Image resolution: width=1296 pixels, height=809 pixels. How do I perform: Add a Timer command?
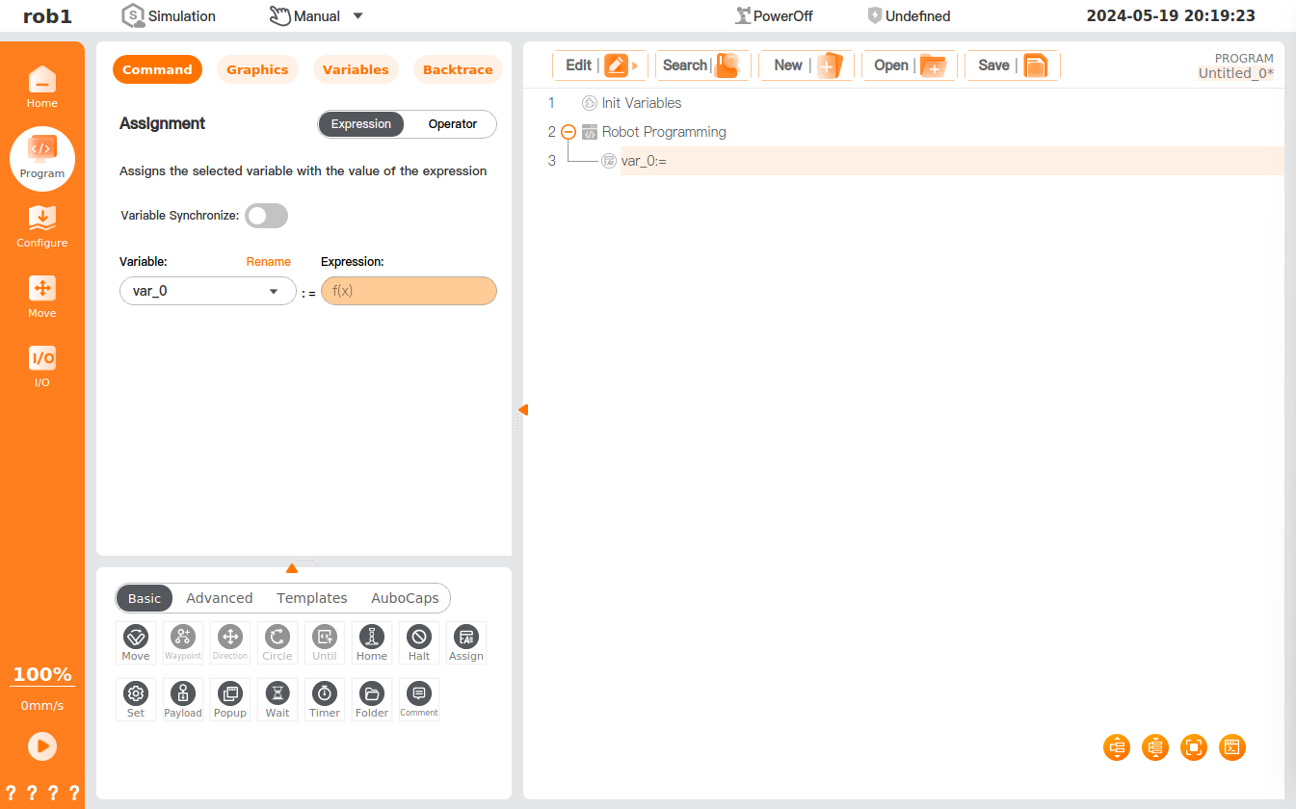(325, 699)
